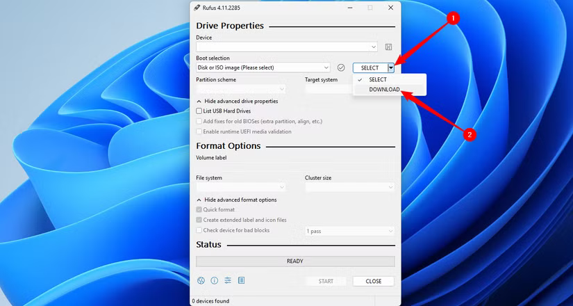
Task: Open the Device dropdown
Action: pyautogui.click(x=287, y=47)
